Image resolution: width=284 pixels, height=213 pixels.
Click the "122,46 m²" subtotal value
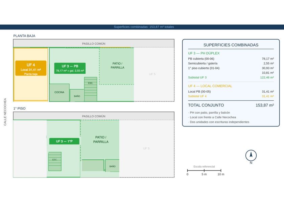[x=267, y=77]
